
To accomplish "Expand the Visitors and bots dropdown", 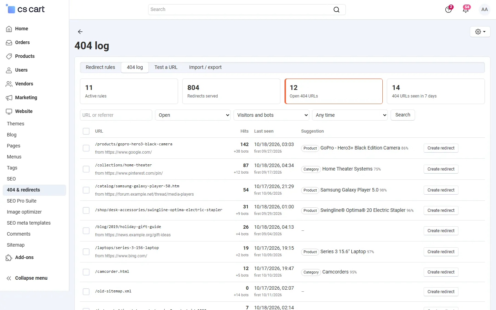I will pyautogui.click(x=271, y=115).
